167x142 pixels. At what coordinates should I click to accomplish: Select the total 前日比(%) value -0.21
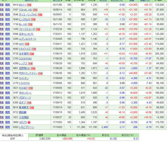[x=136, y=139]
